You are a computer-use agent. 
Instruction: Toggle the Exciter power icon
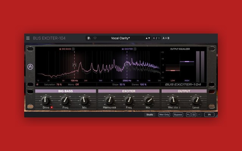point(123,49)
